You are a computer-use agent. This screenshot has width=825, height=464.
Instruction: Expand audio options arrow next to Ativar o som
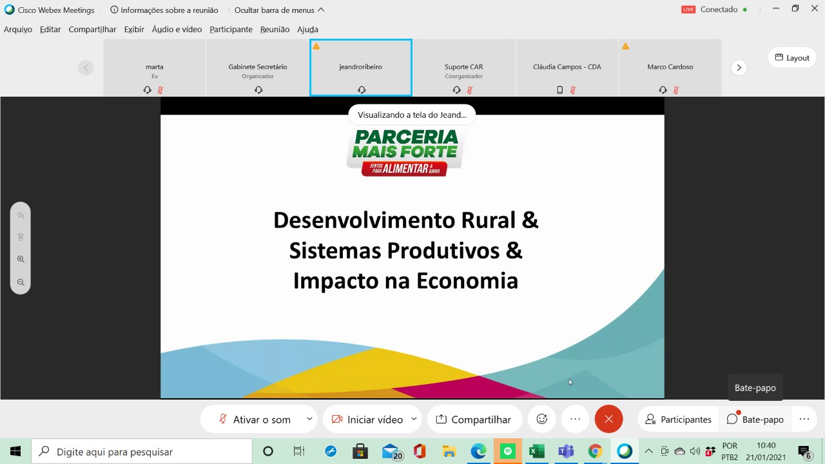click(x=309, y=419)
